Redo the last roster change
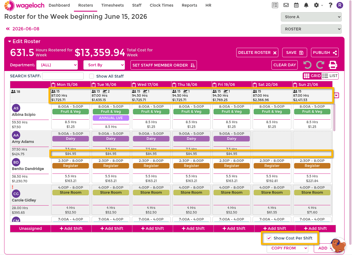The width and height of the screenshot is (352, 255). click(320, 65)
